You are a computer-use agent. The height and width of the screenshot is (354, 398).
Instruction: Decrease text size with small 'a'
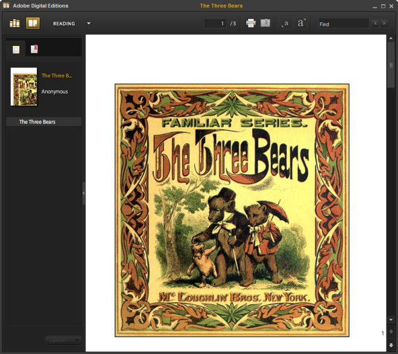286,24
